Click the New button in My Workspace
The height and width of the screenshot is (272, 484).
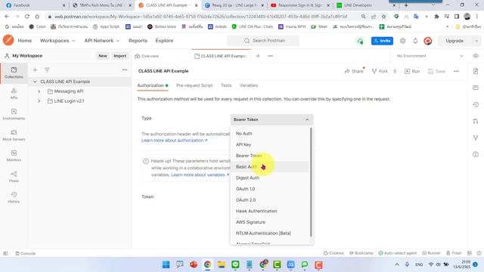click(x=103, y=56)
